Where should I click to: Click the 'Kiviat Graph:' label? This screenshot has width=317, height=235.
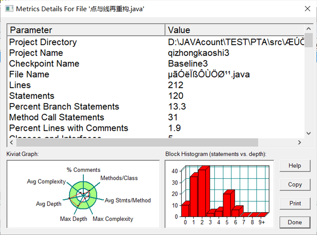click(22, 154)
